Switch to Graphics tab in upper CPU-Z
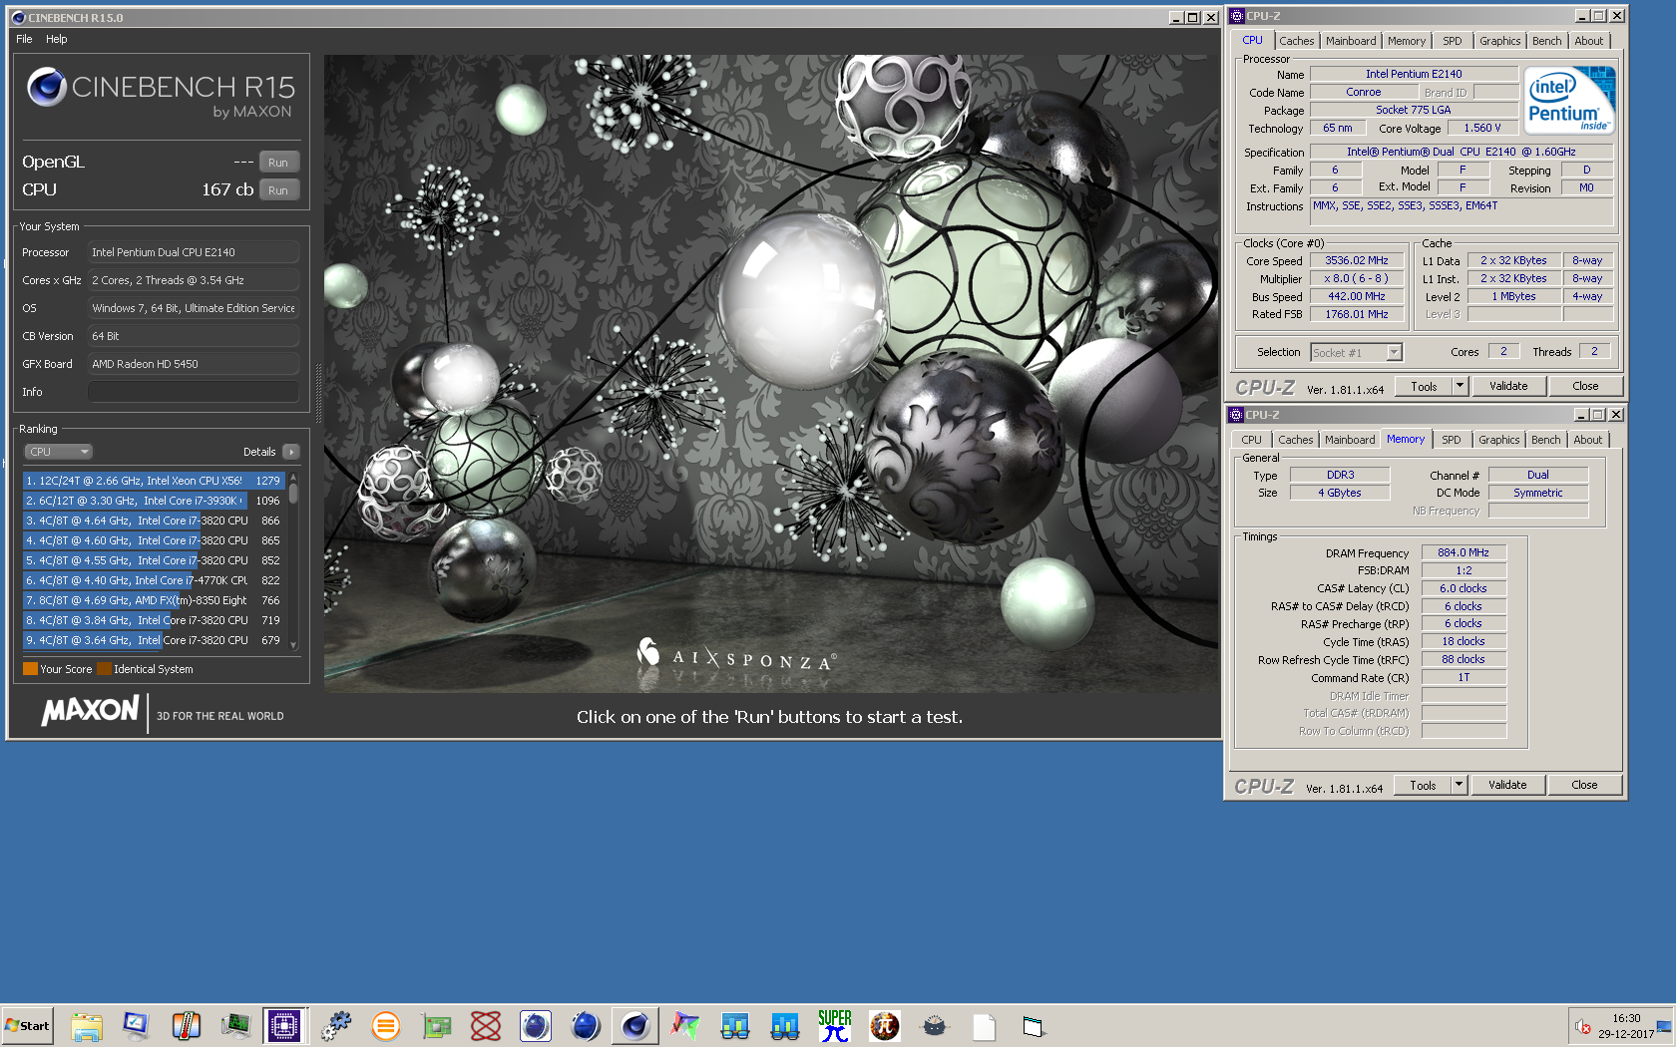 coord(1500,41)
